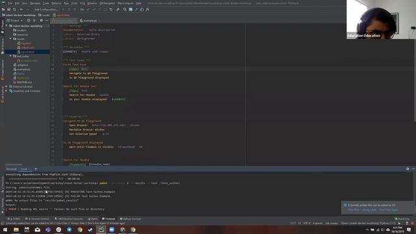Viewport: 416px width, 234px height.
Task: Select the resources folder
Action: point(20,34)
